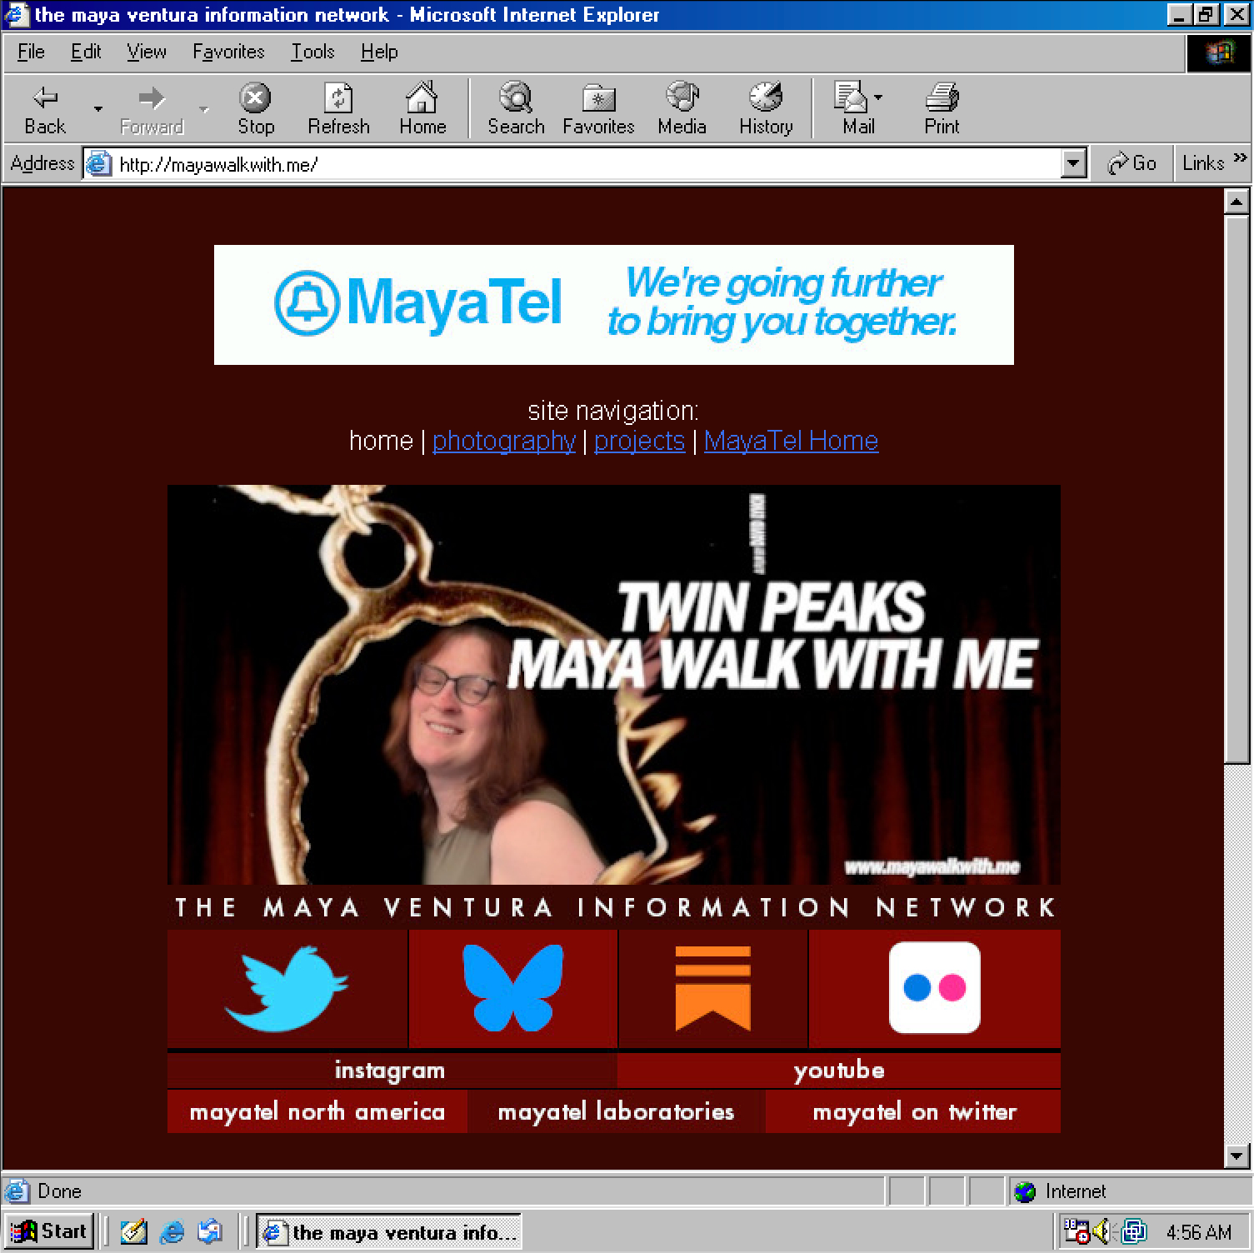Visit the mayatel laboratories link

(x=616, y=1111)
